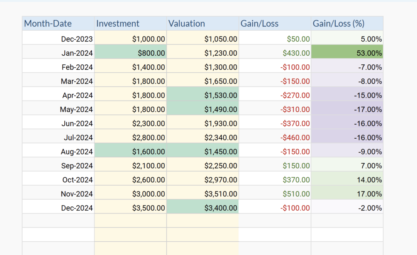417x255 pixels.
Task: Click the -$310.00 loss cell
Action: pyautogui.click(x=275, y=110)
